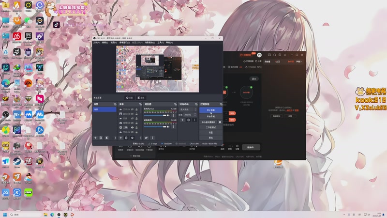Open source properties gear in Sources panel toolbar
387x218 pixels.
click(x=132, y=138)
